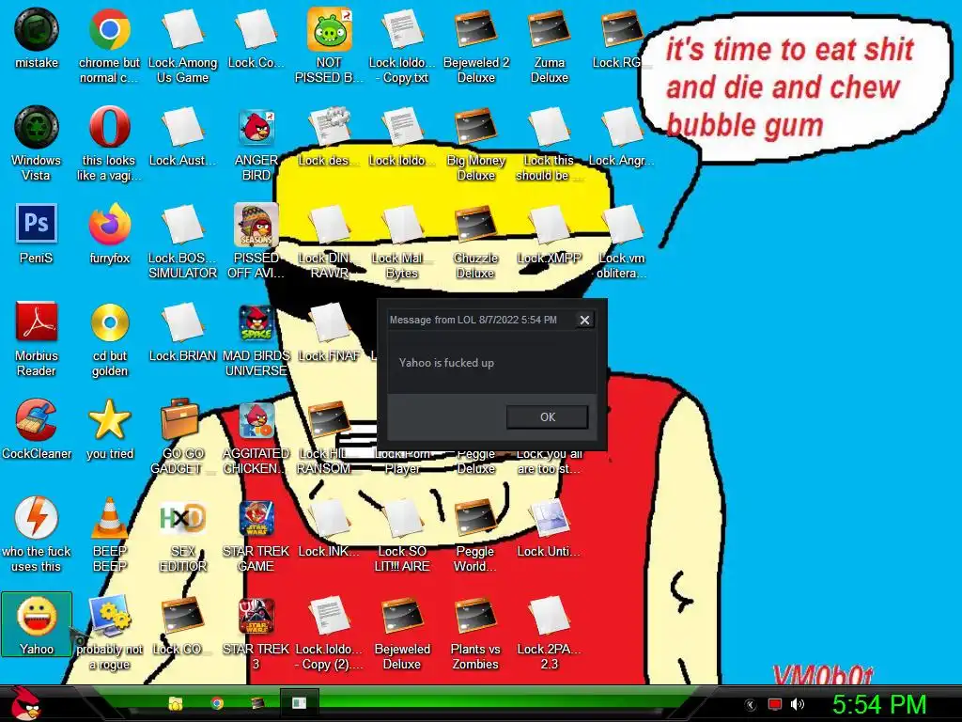Select Lock.2PA... 2.3 file

(x=549, y=633)
